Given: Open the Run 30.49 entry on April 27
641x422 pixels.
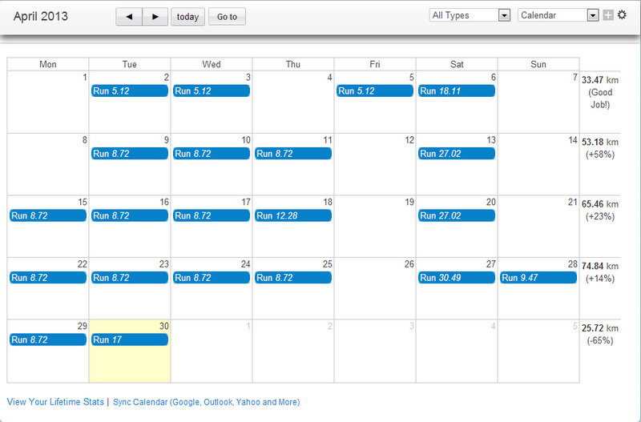Looking at the screenshot, I should [x=456, y=278].
